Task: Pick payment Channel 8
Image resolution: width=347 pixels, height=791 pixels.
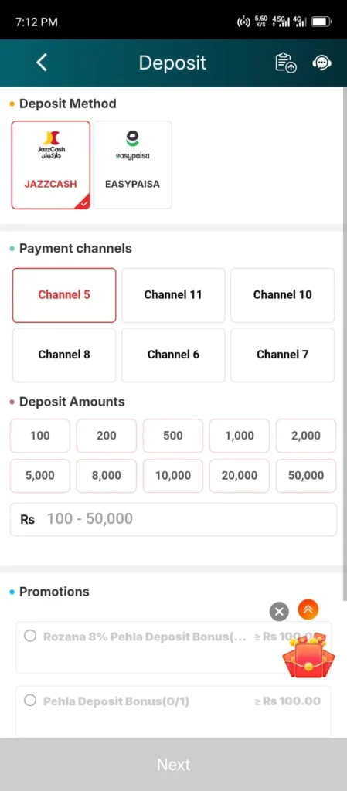Action: coord(64,355)
